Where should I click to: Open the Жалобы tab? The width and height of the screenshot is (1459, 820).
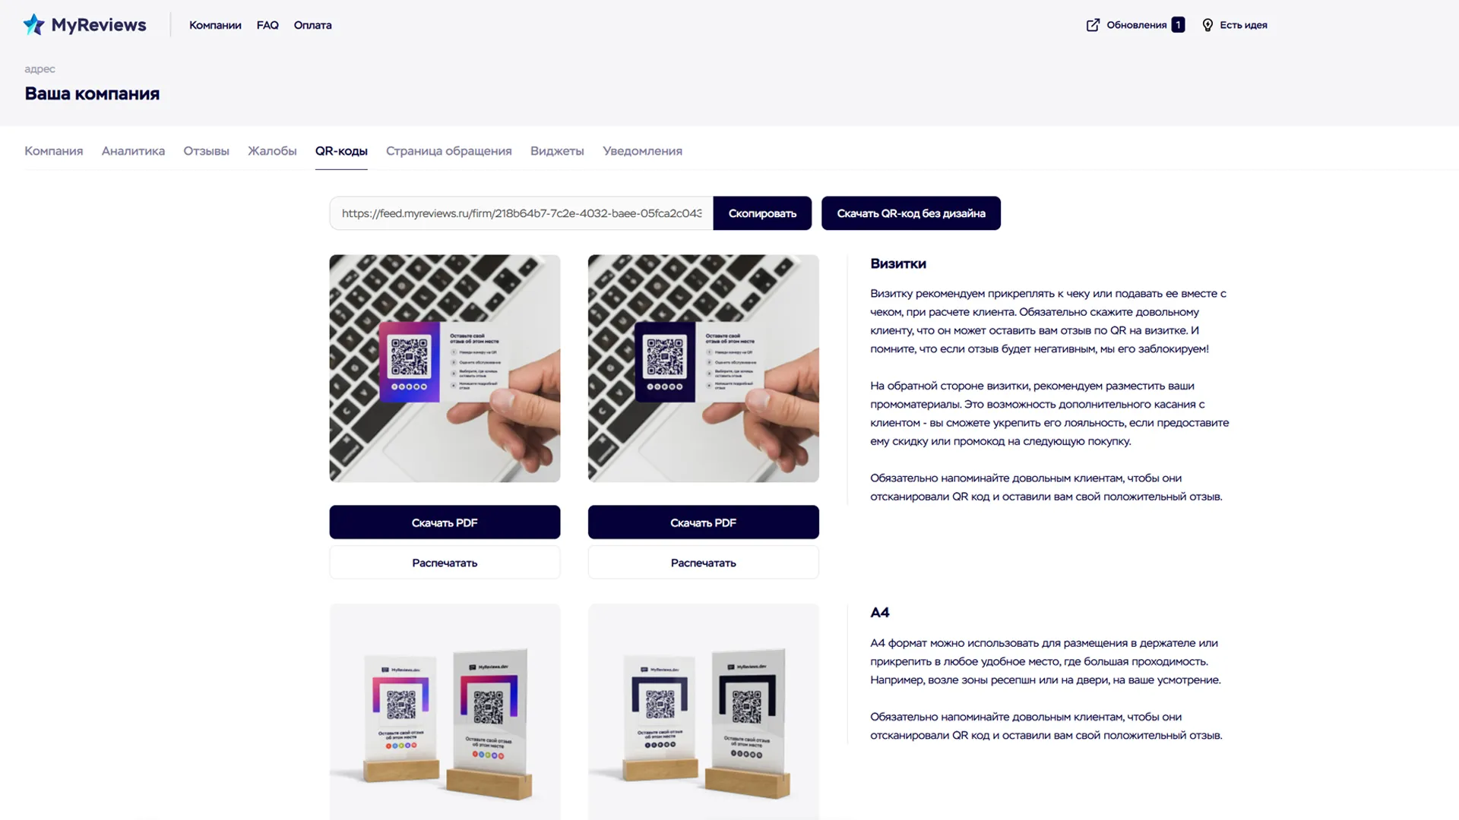click(x=272, y=151)
